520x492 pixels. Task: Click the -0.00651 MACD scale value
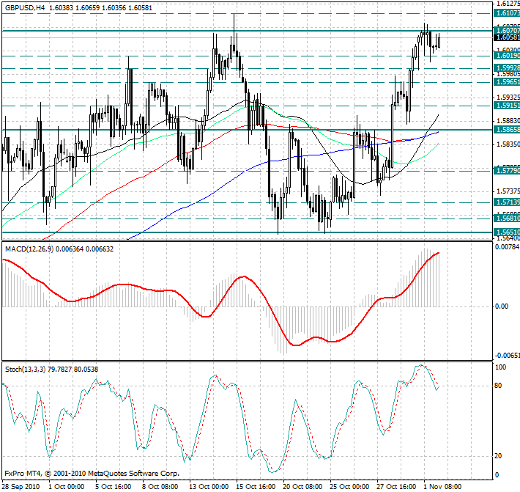507,356
